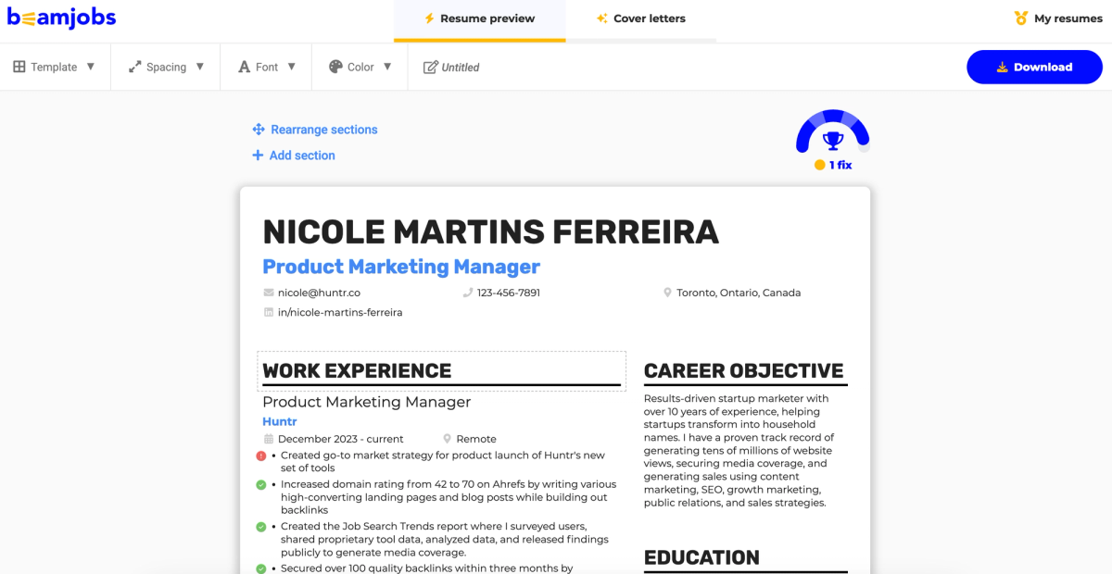Click the download arrow icon in Download button

(x=1002, y=67)
